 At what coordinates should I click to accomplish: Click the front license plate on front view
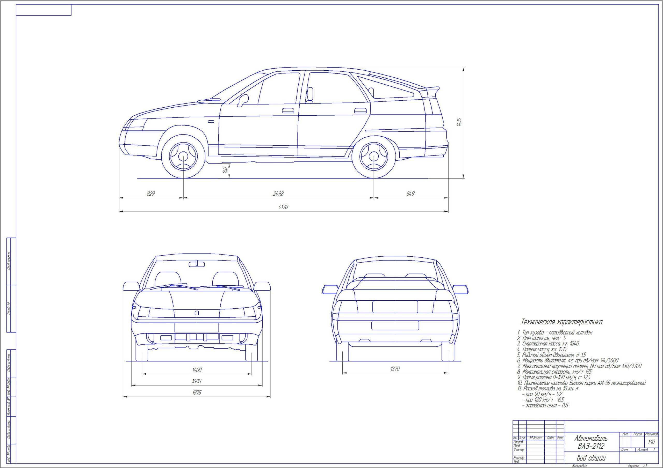[196, 327]
